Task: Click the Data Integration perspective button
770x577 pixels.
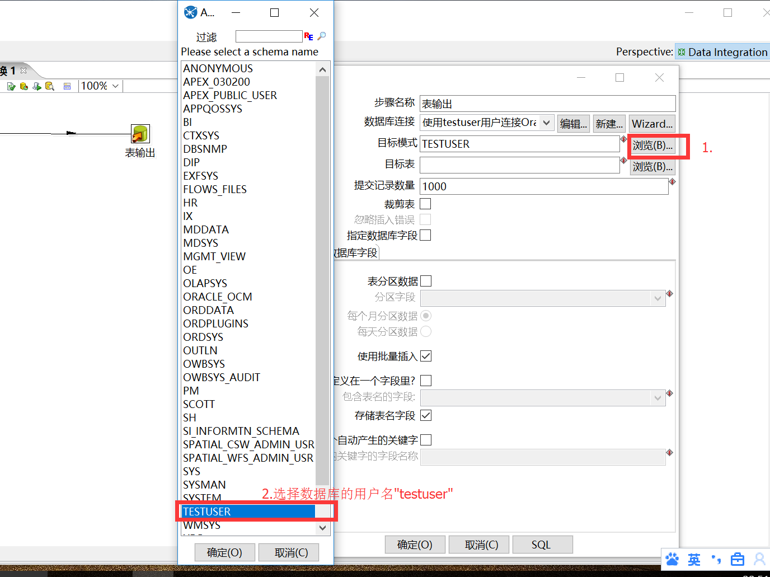Action: click(722, 51)
